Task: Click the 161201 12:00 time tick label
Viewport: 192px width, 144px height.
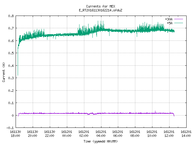Action: point(169,134)
